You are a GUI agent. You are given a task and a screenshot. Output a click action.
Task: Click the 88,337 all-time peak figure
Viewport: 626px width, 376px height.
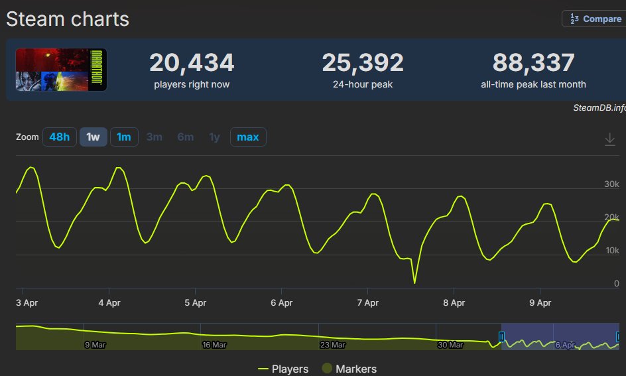[533, 62]
